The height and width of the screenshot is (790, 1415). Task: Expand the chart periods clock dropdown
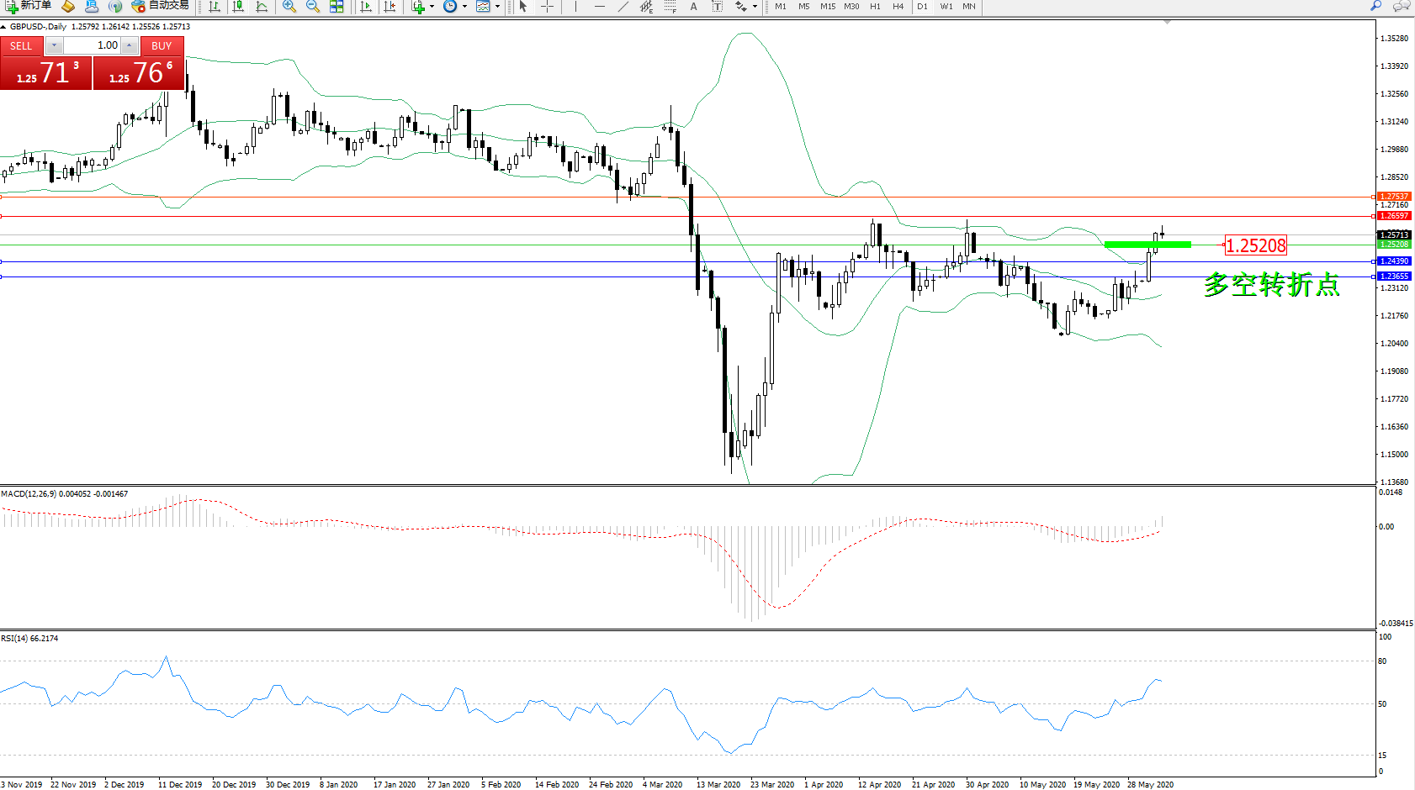point(464,6)
